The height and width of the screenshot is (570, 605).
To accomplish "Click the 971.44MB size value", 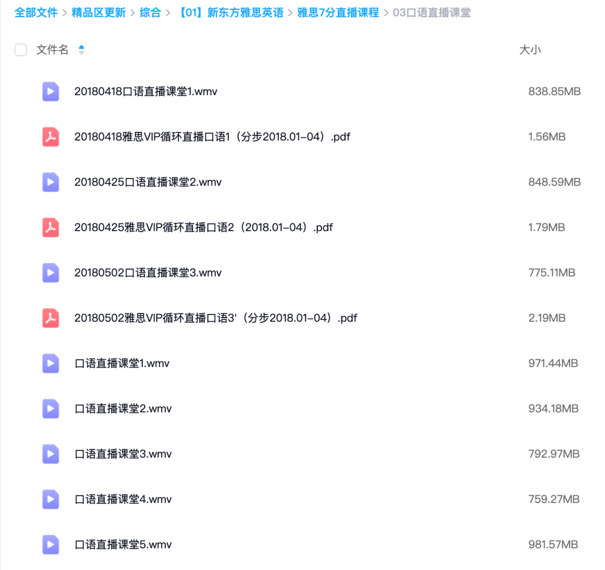I will [x=553, y=364].
